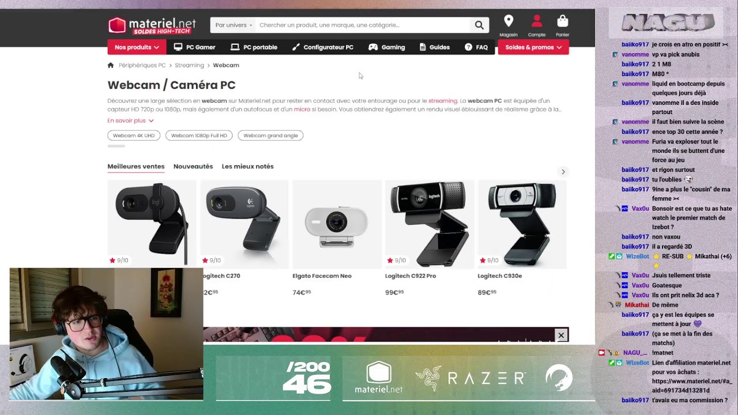Open the Logitech Brio webcam thumbnail
This screenshot has height=415, width=738.
click(x=152, y=224)
